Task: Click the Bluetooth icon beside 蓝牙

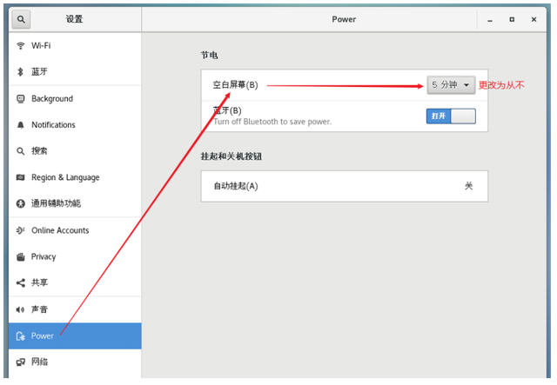Action: [21, 72]
